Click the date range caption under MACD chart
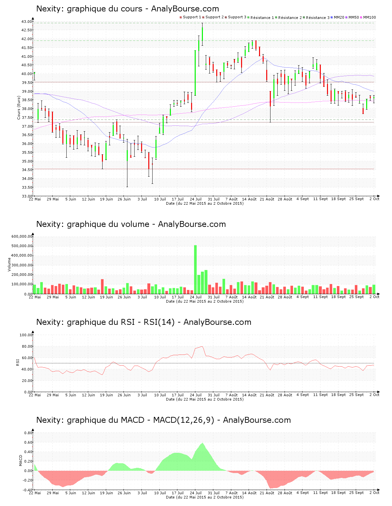392x506 pixels. tap(205, 497)
